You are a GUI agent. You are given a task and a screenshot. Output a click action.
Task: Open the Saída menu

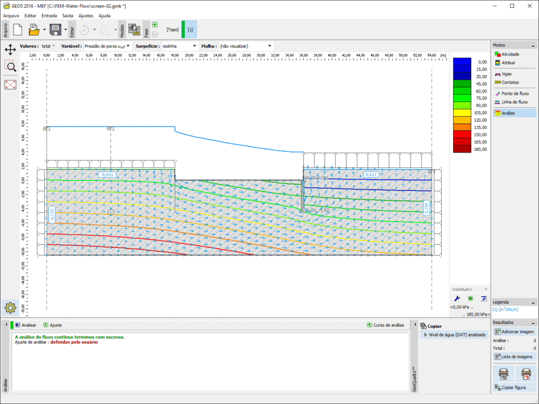point(68,15)
